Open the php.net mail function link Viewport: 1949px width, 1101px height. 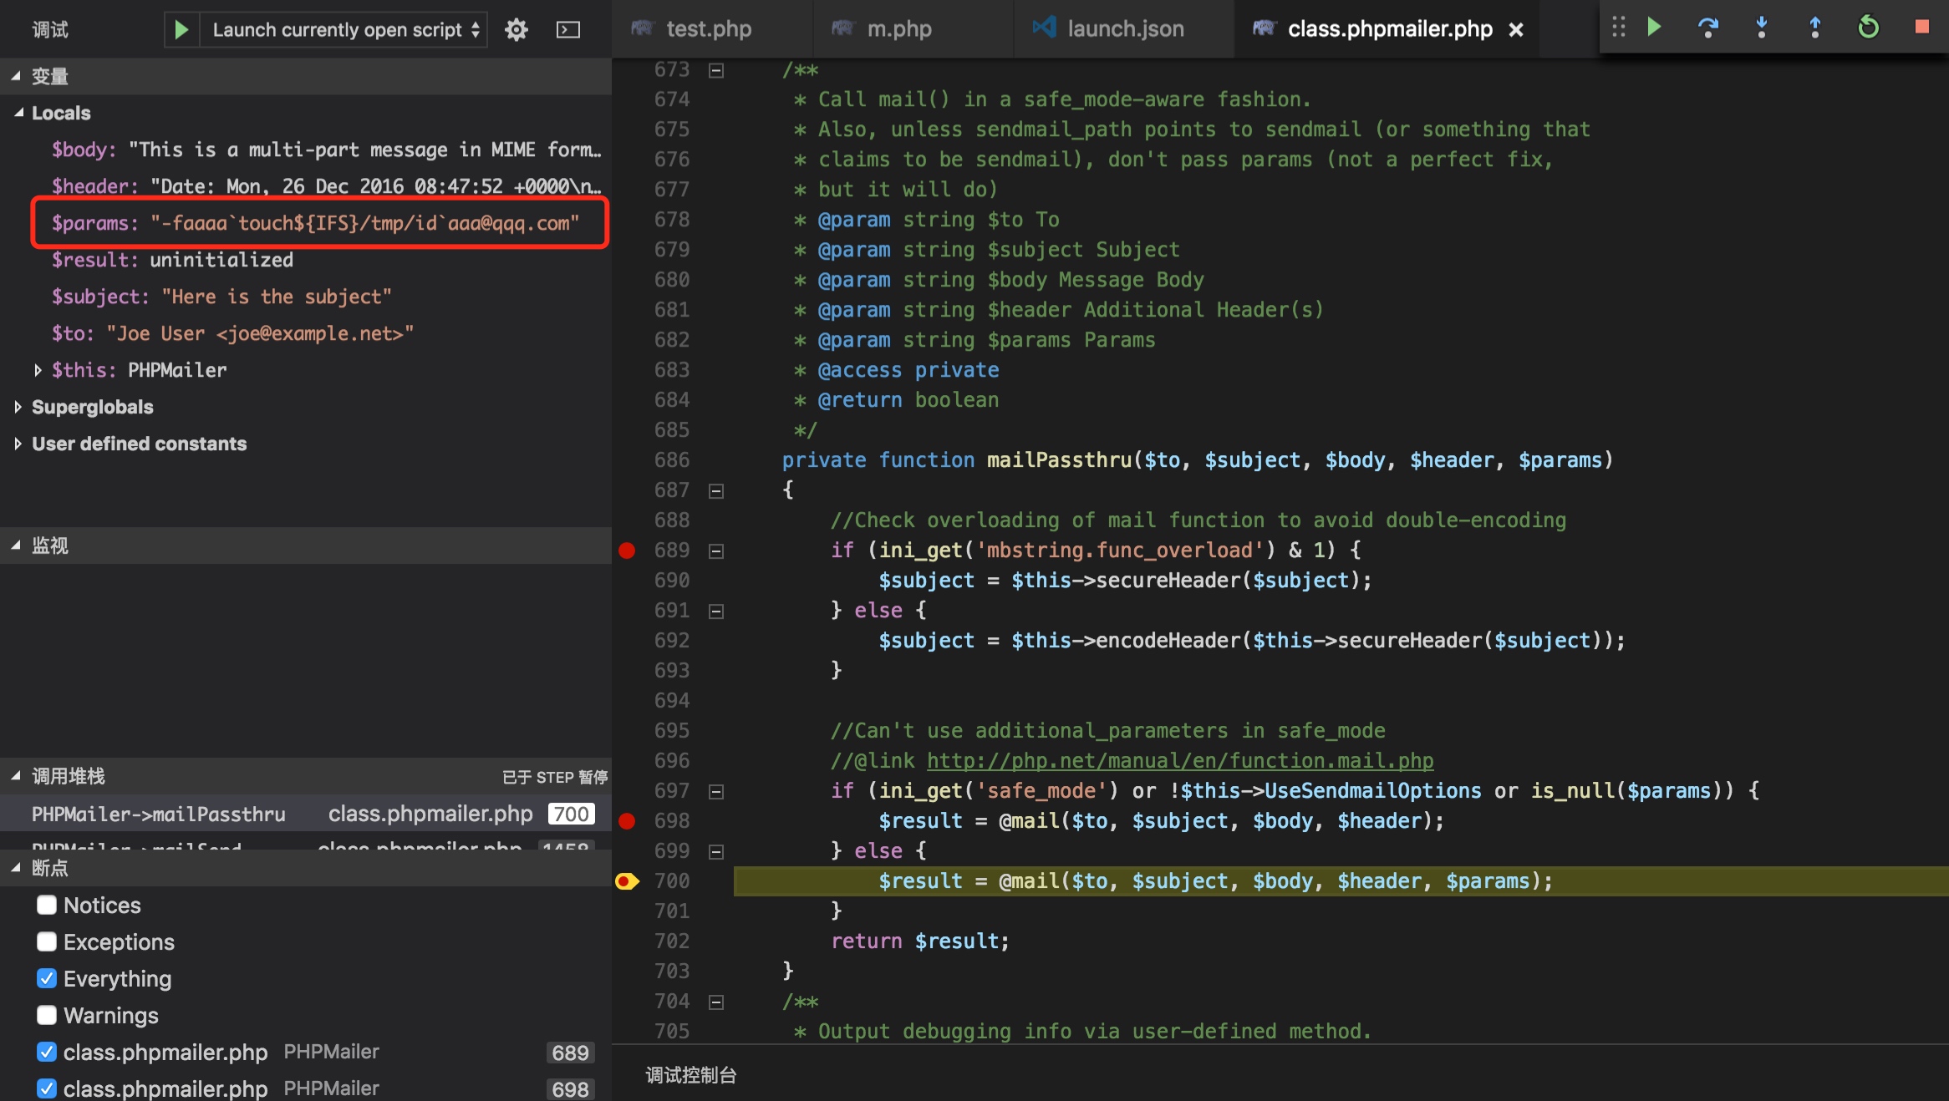[x=1180, y=761]
